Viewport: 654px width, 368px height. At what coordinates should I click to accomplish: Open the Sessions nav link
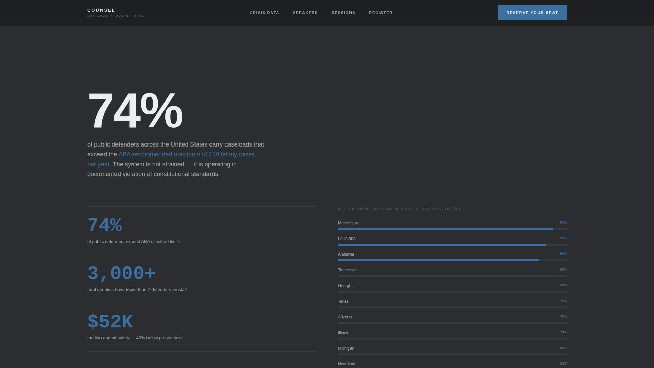343,13
